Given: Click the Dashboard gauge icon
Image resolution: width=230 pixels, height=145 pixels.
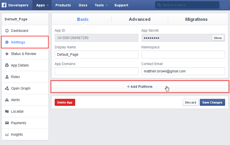Looking at the screenshot, I should pyautogui.click(x=7, y=31).
